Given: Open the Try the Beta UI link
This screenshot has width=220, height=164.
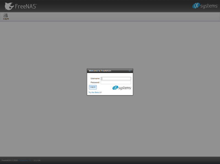Looking at the screenshot, I should click(x=95, y=92).
